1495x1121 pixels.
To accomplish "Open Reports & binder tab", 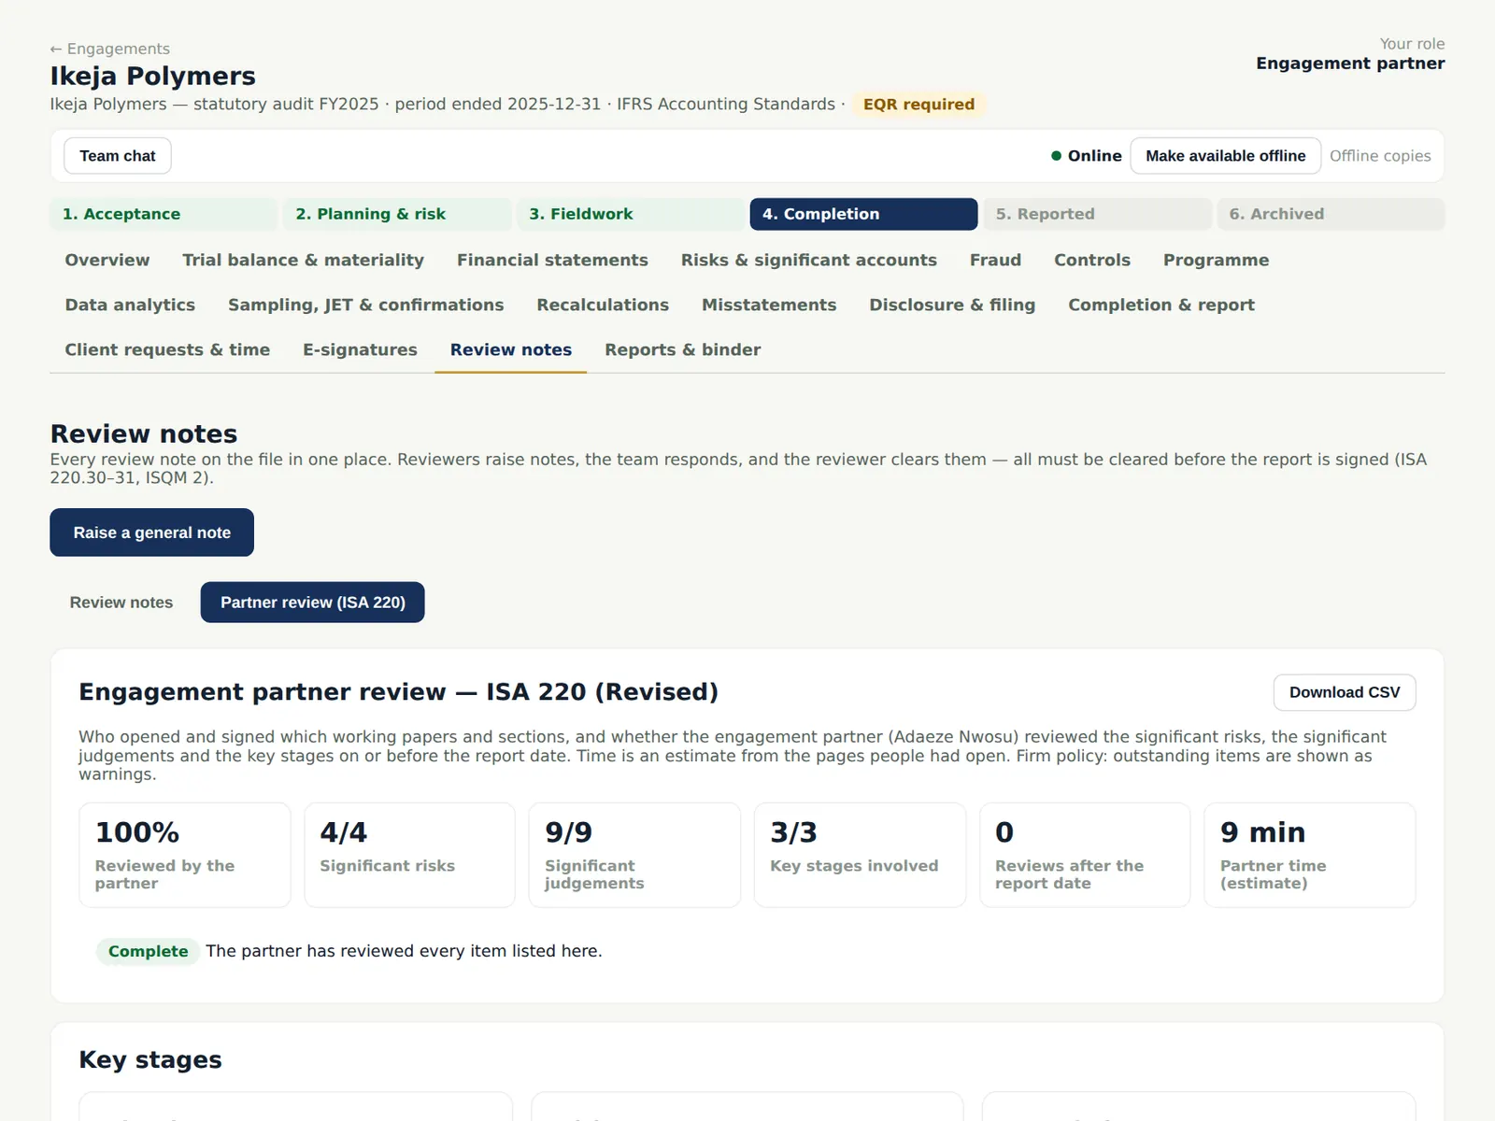I will click(x=683, y=350).
